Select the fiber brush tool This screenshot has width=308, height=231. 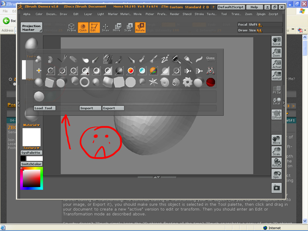pyautogui.click(x=108, y=59)
